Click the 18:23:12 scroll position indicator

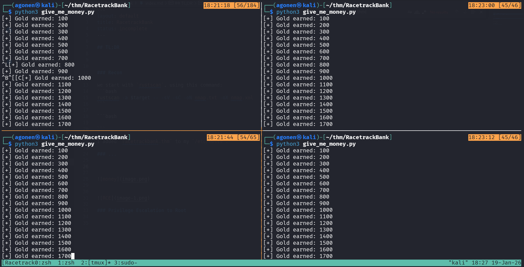pos(494,137)
